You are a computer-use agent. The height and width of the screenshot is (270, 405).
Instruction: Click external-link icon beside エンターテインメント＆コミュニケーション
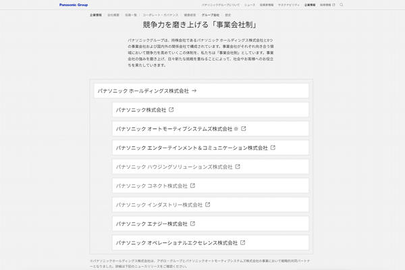click(273, 148)
